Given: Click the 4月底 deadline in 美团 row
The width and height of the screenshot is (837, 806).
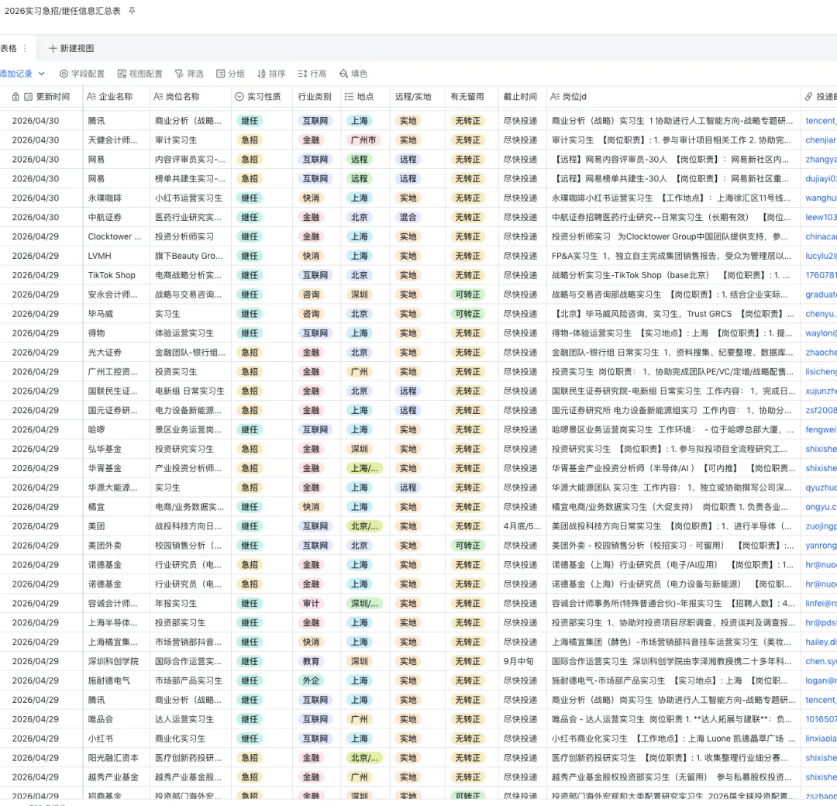Looking at the screenshot, I should (522, 526).
